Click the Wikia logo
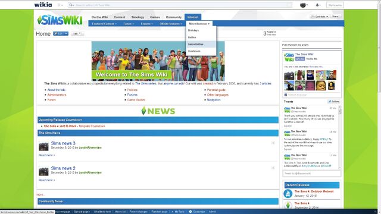The width and height of the screenshot is (381, 214). [43, 5]
